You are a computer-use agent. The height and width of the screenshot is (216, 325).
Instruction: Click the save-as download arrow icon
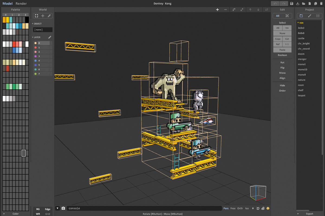(298, 4)
